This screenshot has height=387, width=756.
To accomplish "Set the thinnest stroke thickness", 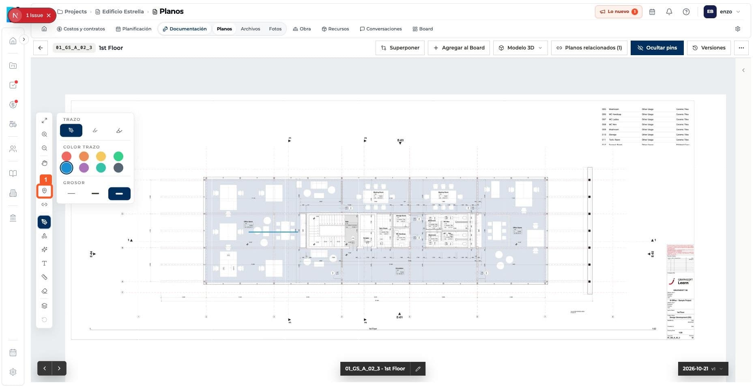I will (x=71, y=193).
